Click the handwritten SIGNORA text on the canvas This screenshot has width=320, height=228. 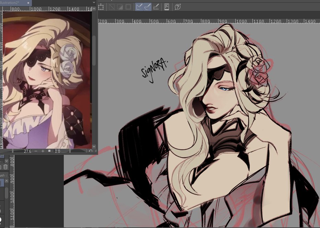pos(155,70)
